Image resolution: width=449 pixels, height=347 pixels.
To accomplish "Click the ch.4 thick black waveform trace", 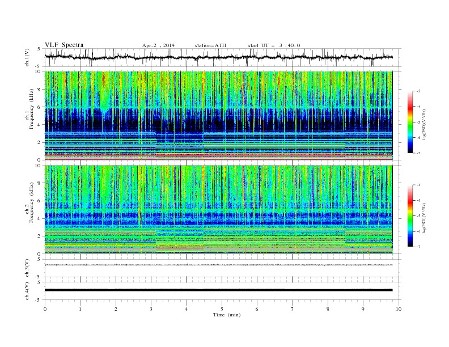I will (218, 290).
